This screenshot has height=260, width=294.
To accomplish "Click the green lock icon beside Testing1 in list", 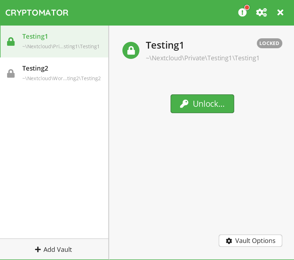I will tap(11, 42).
